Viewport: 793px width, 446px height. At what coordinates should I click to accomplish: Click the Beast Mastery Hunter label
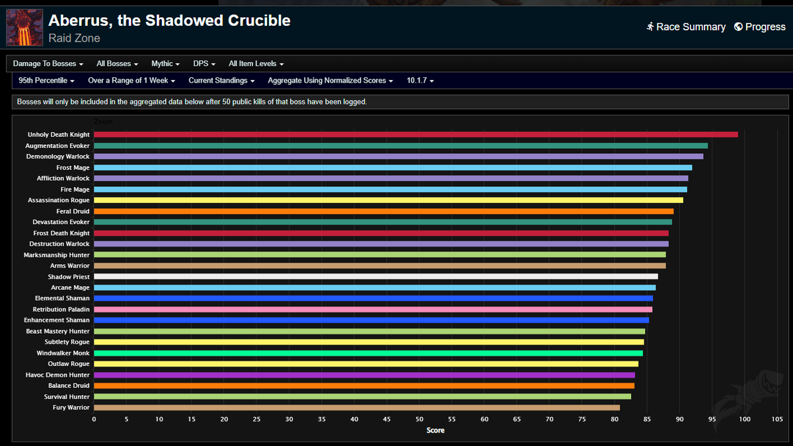(x=58, y=331)
